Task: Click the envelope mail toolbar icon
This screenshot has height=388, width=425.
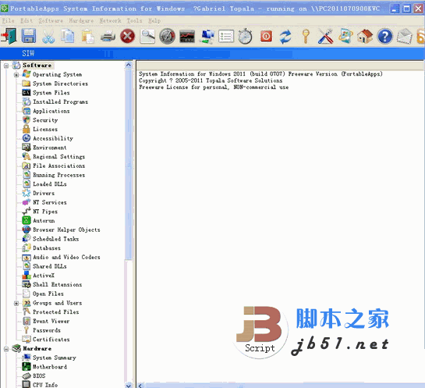Action: tap(405, 37)
